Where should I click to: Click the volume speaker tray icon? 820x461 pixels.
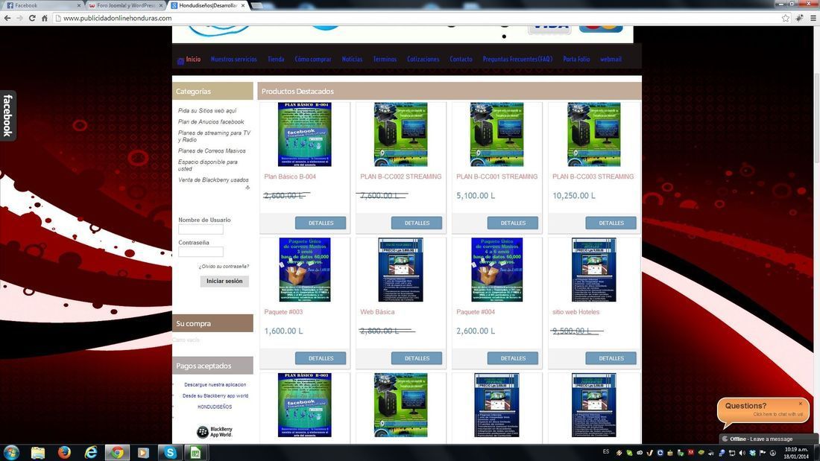(x=742, y=453)
